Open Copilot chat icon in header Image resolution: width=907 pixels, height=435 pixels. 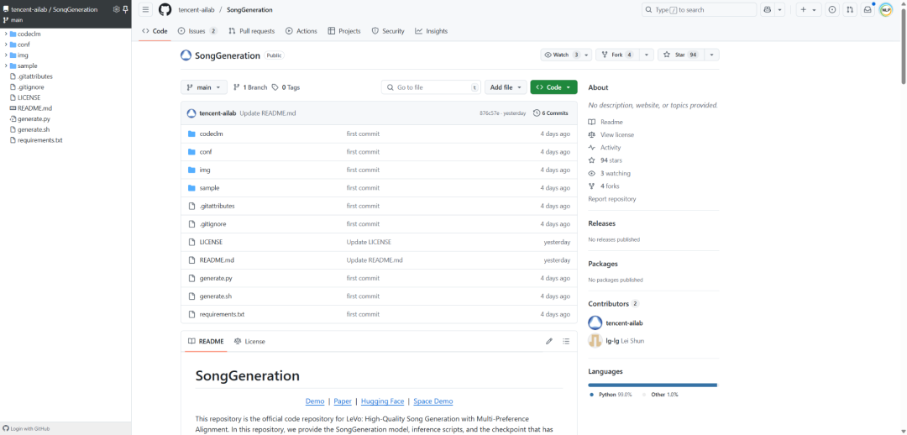(x=768, y=10)
